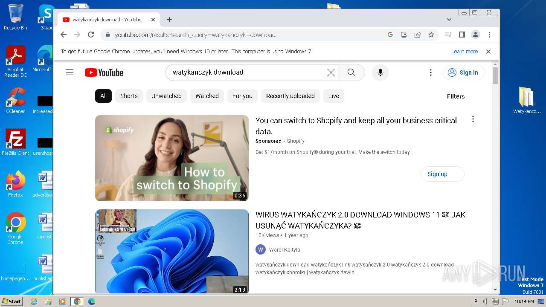Screen dimensions: 546x307
Task: Open a new Chrome tab
Action: coord(169,20)
